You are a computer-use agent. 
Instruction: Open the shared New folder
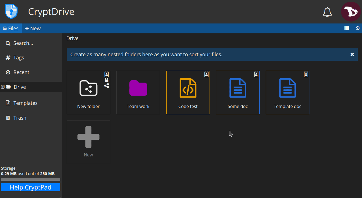88,92
